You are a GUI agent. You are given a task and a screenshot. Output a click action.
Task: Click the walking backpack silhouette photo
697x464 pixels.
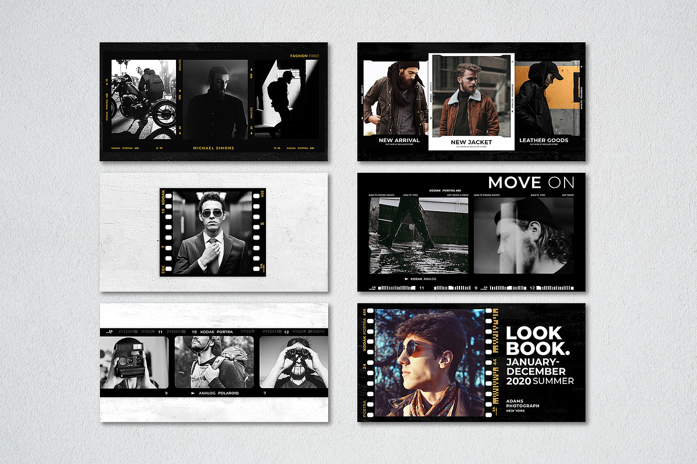tap(286, 99)
